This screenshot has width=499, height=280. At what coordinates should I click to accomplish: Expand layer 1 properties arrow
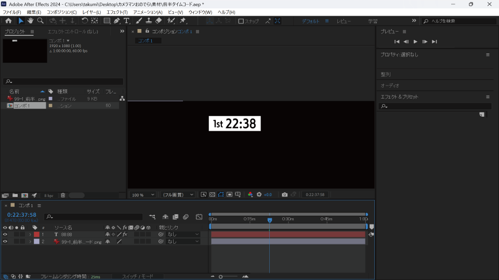pos(30,234)
